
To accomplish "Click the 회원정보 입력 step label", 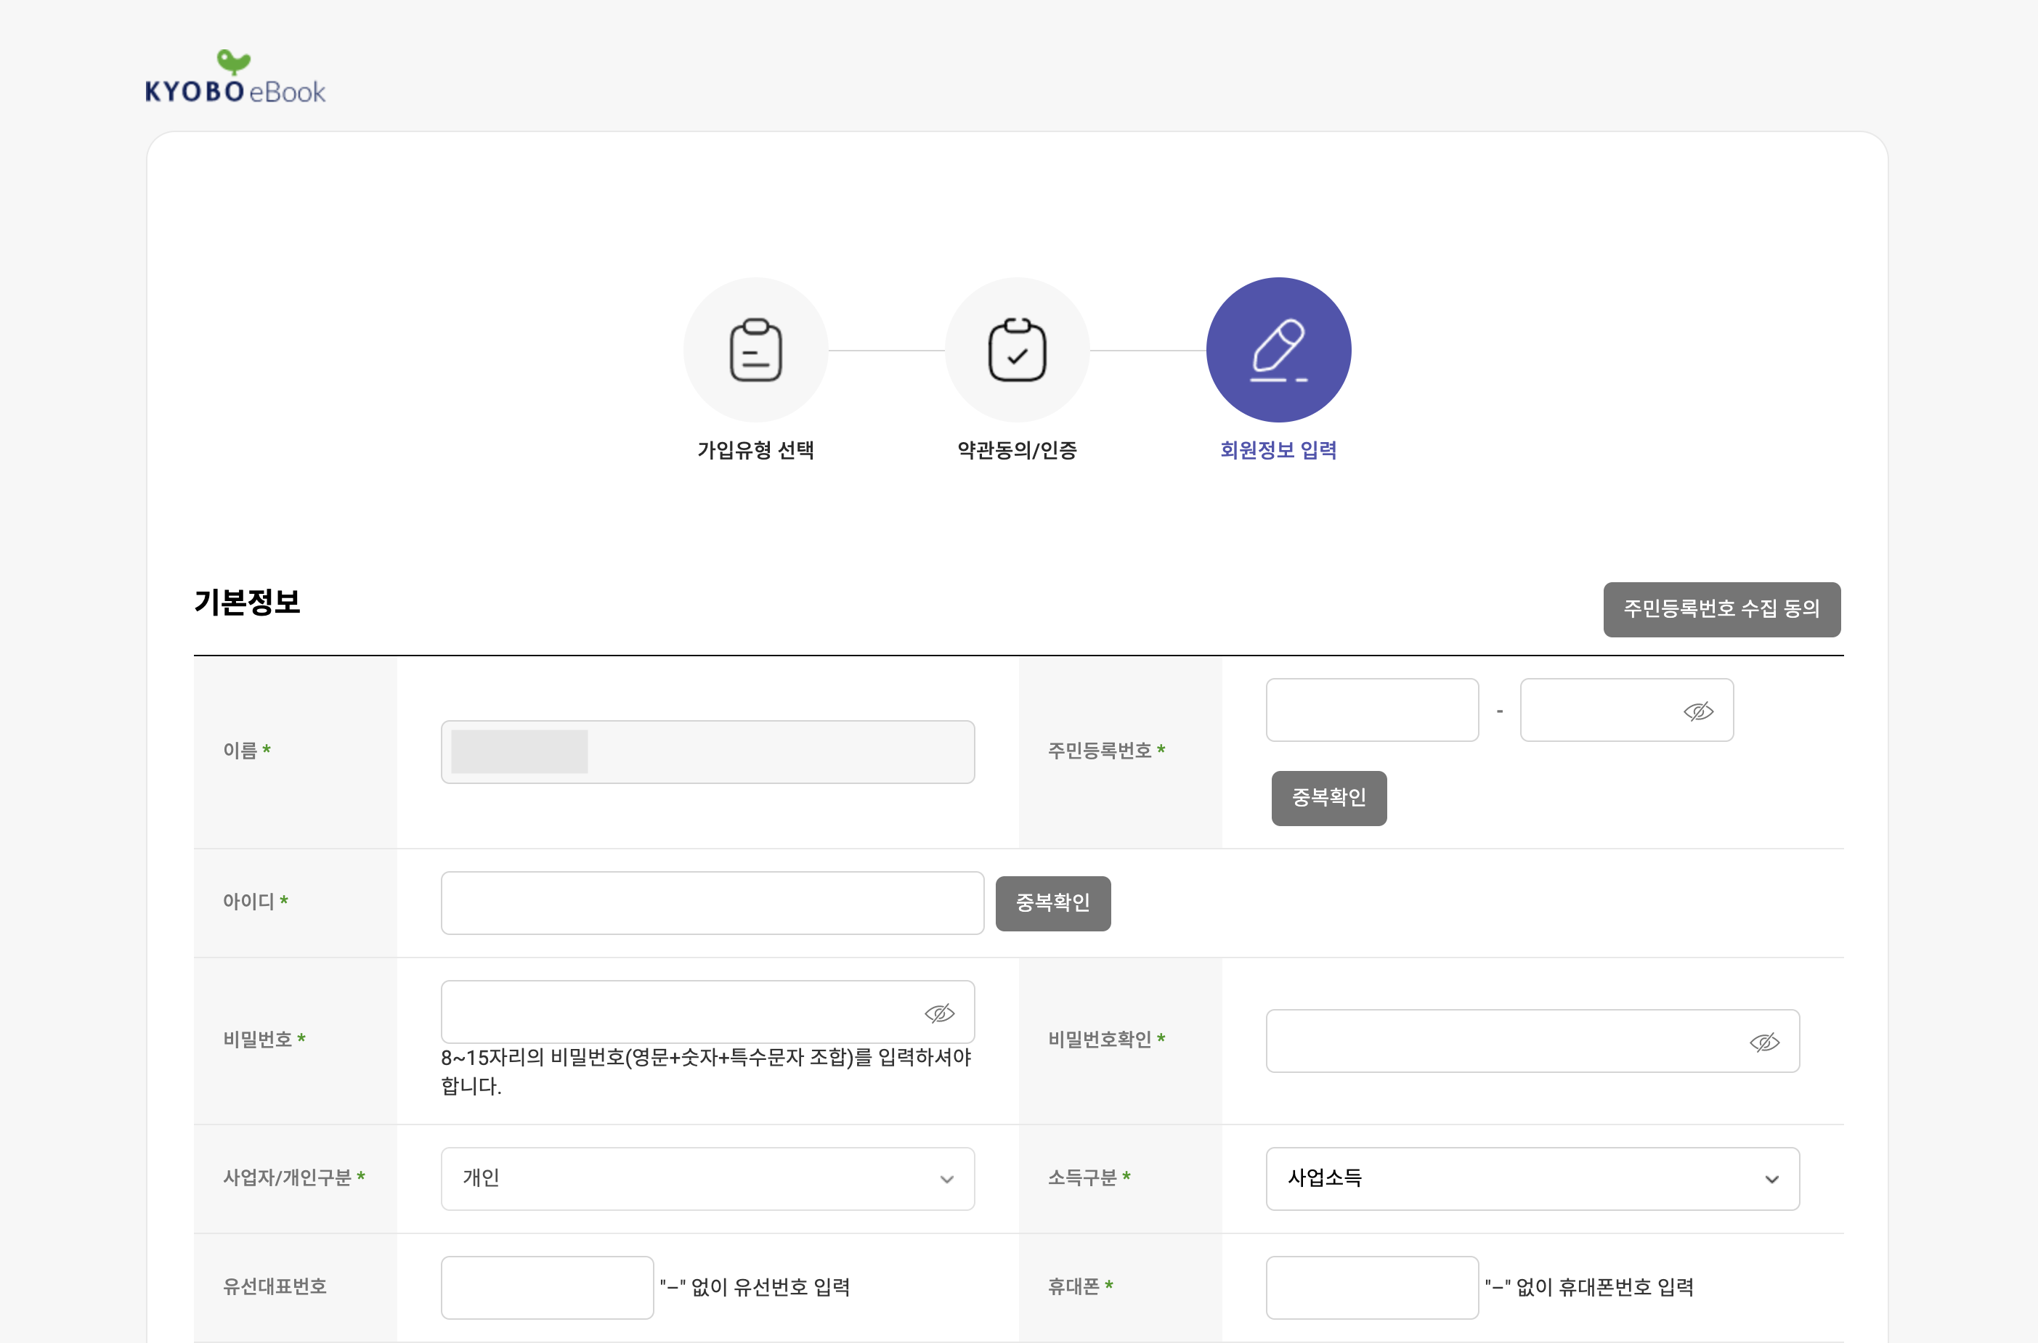I will click(1278, 451).
